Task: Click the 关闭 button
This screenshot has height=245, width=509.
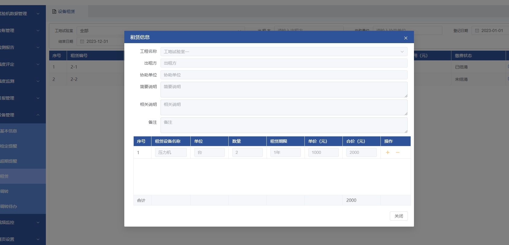Action: pos(399,216)
